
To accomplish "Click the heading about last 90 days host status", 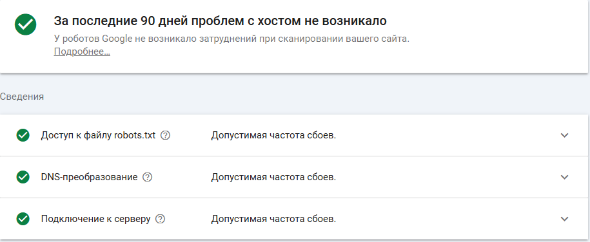I will 220,21.
